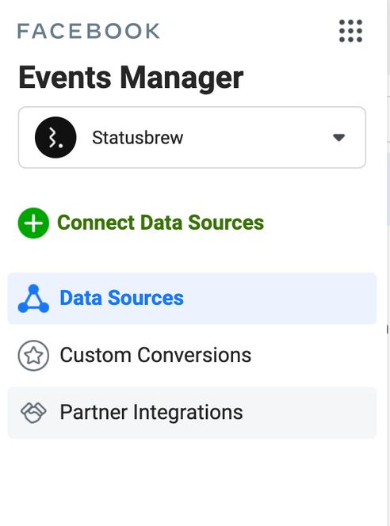The image size is (390, 526).
Task: Open the Custom Conversions menu label
Action: tap(155, 355)
